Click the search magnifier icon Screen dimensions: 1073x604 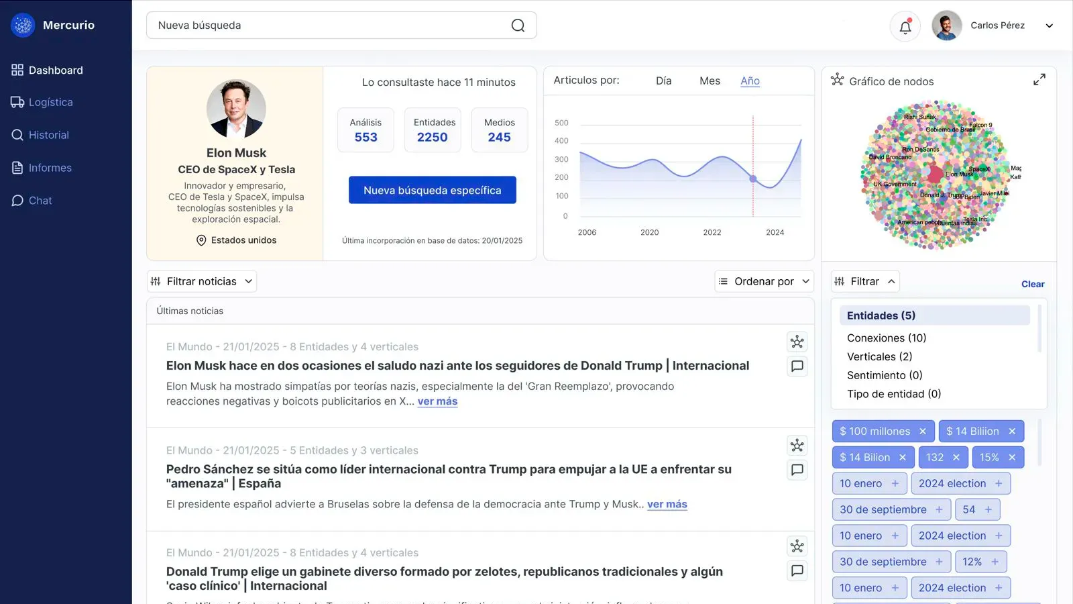click(x=518, y=26)
